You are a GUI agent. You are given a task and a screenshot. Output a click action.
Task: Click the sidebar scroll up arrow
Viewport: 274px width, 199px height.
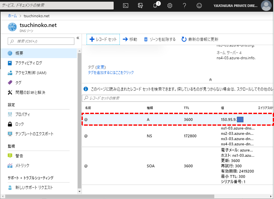point(79,51)
